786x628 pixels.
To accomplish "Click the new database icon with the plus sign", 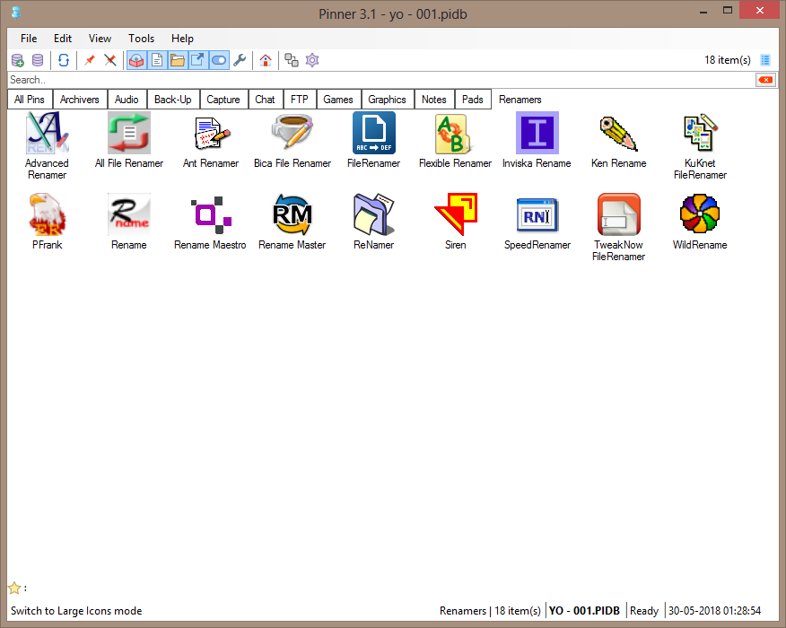I will tap(18, 61).
